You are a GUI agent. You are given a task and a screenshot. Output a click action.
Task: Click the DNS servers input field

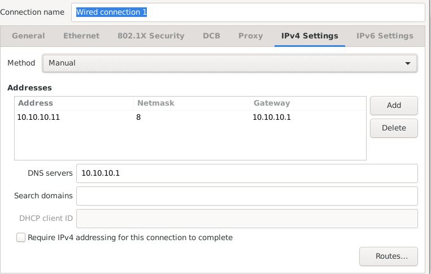click(247, 173)
